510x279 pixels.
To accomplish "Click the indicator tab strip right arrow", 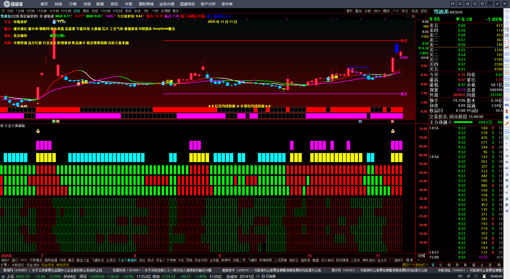I will 390,260.
